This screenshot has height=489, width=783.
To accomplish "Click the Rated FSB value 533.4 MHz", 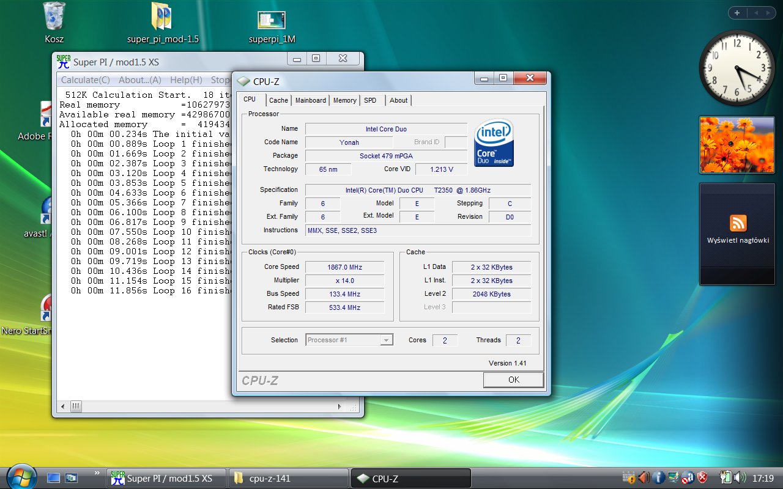I will pos(344,307).
